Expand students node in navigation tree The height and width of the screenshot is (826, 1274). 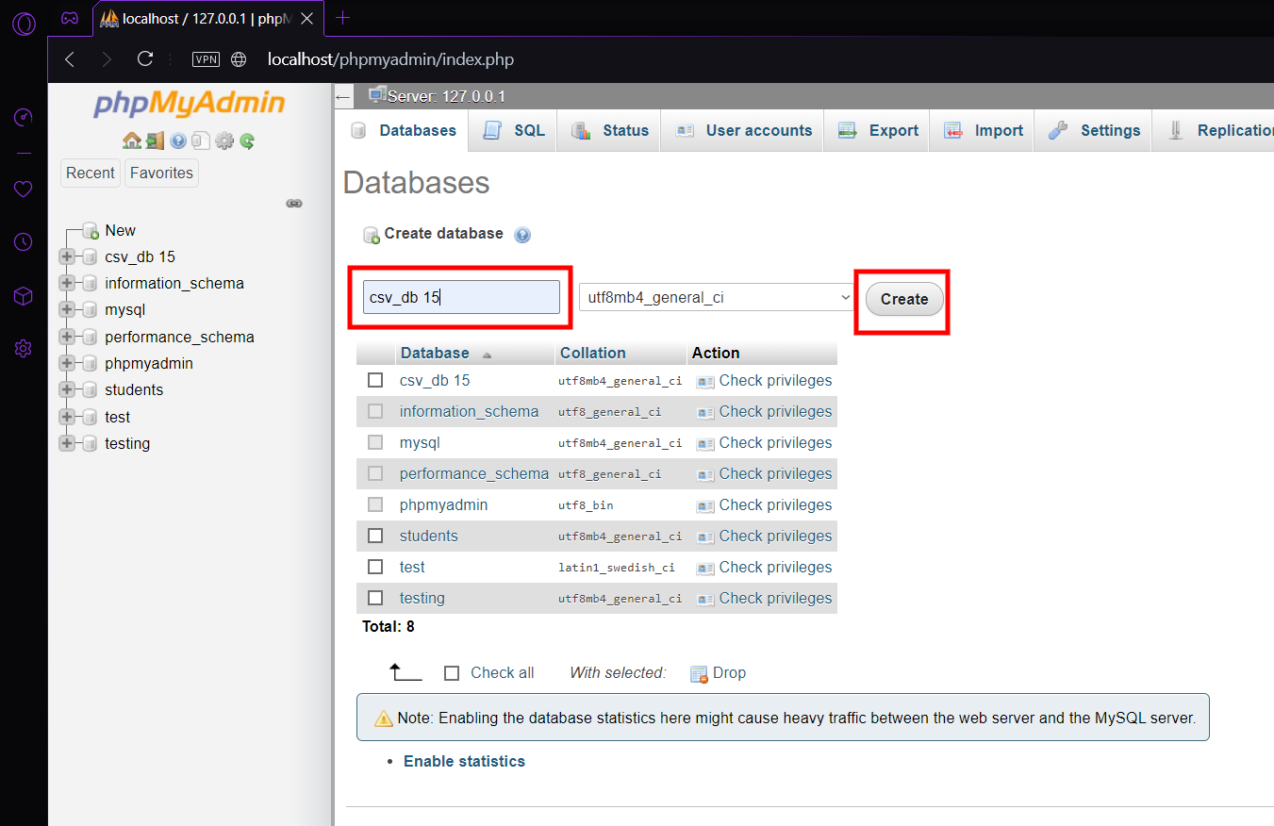pyautogui.click(x=67, y=390)
